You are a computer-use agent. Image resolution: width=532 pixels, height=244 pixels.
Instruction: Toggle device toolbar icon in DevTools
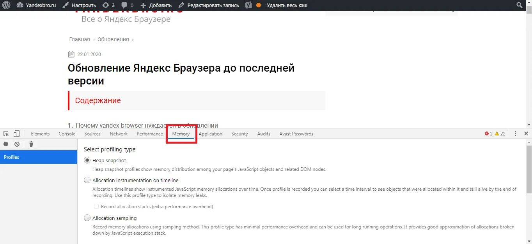(x=16, y=133)
